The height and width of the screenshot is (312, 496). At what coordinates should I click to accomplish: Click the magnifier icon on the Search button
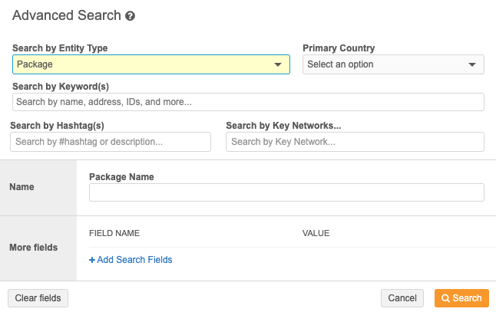point(445,298)
